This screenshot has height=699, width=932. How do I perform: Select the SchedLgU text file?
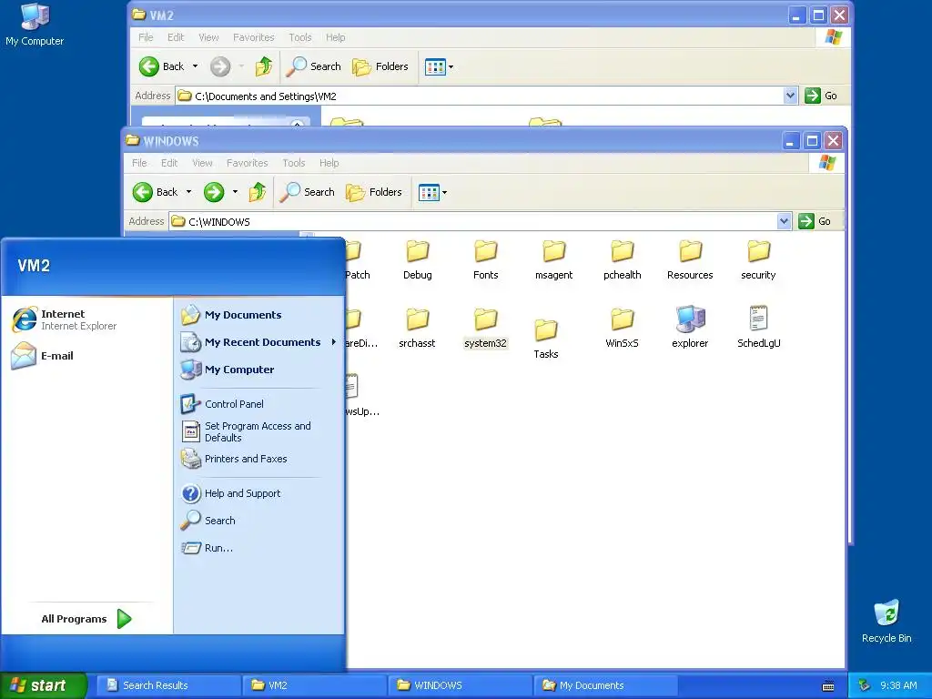pyautogui.click(x=758, y=327)
